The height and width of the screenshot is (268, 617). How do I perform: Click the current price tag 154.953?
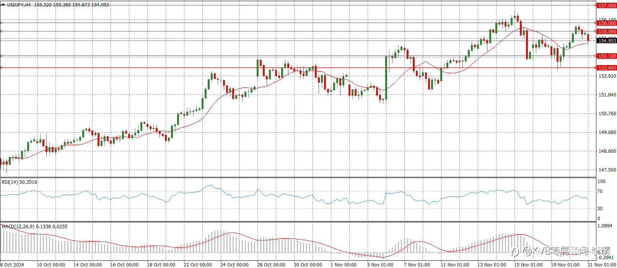pos(607,41)
